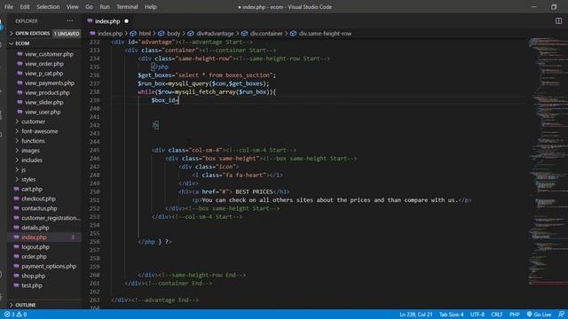Split the editor with layout icon
Viewport: 568px width, 319px height.
click(558, 21)
